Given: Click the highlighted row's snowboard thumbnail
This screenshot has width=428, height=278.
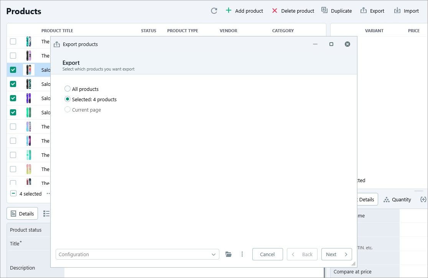Looking at the screenshot, I should pyautogui.click(x=29, y=70).
